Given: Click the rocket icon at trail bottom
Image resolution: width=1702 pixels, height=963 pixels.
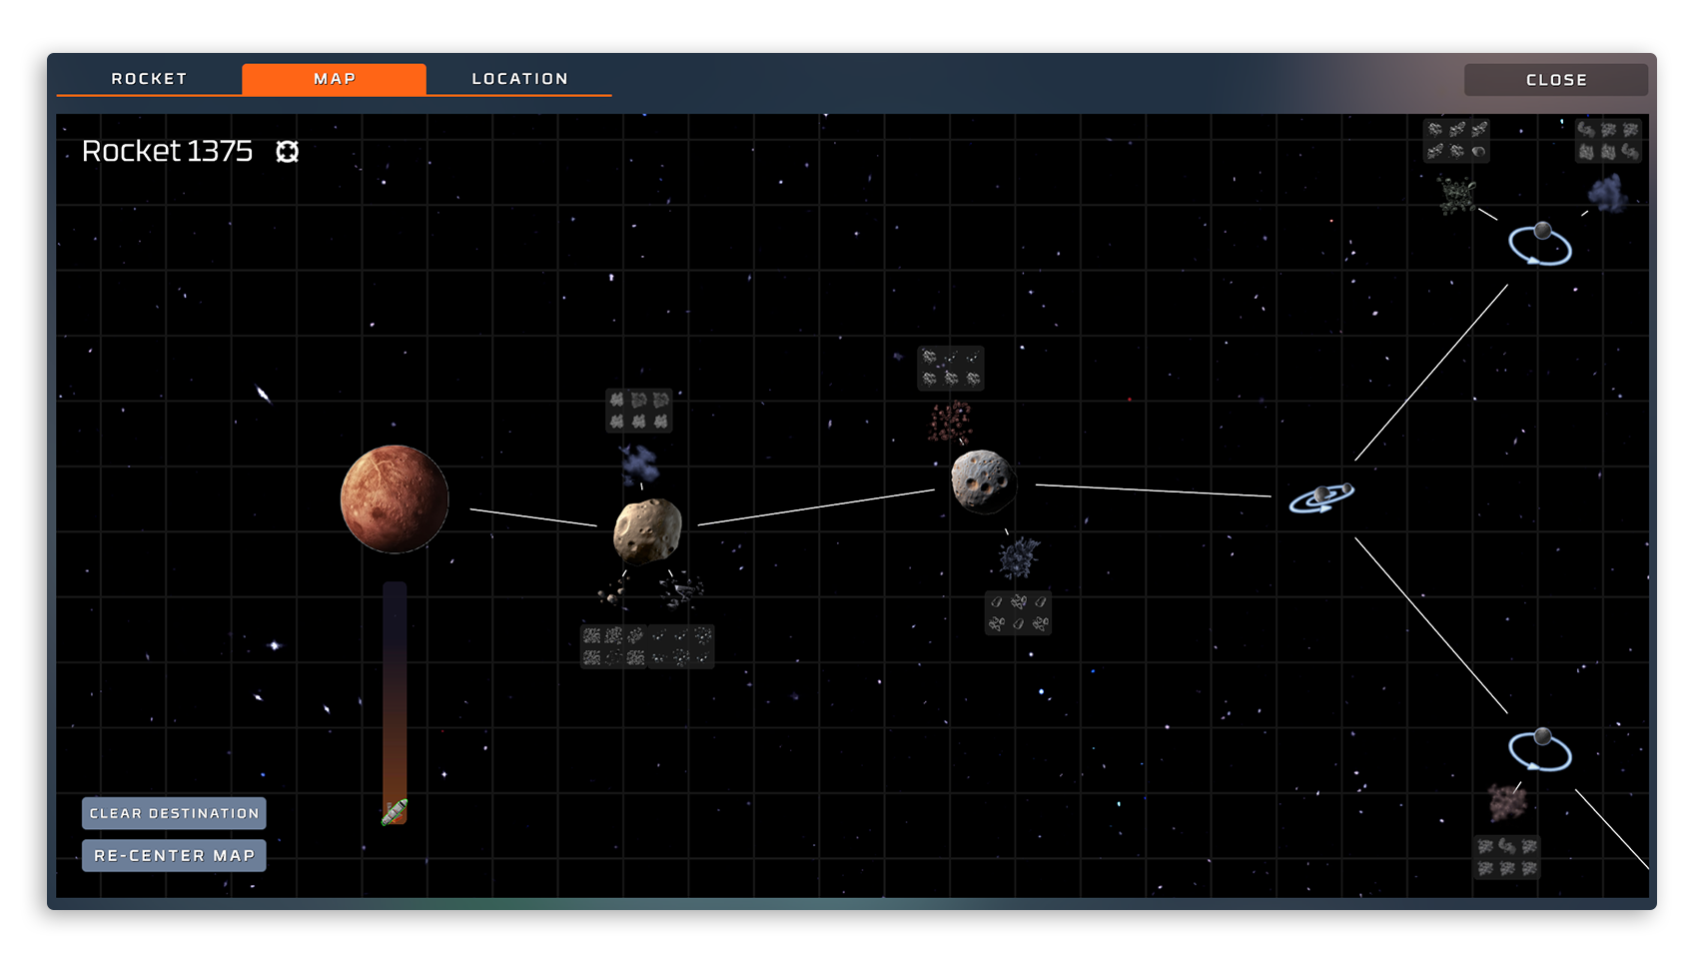Looking at the screenshot, I should [x=395, y=812].
